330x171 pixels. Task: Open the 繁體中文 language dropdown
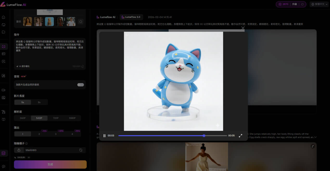coord(319,4)
